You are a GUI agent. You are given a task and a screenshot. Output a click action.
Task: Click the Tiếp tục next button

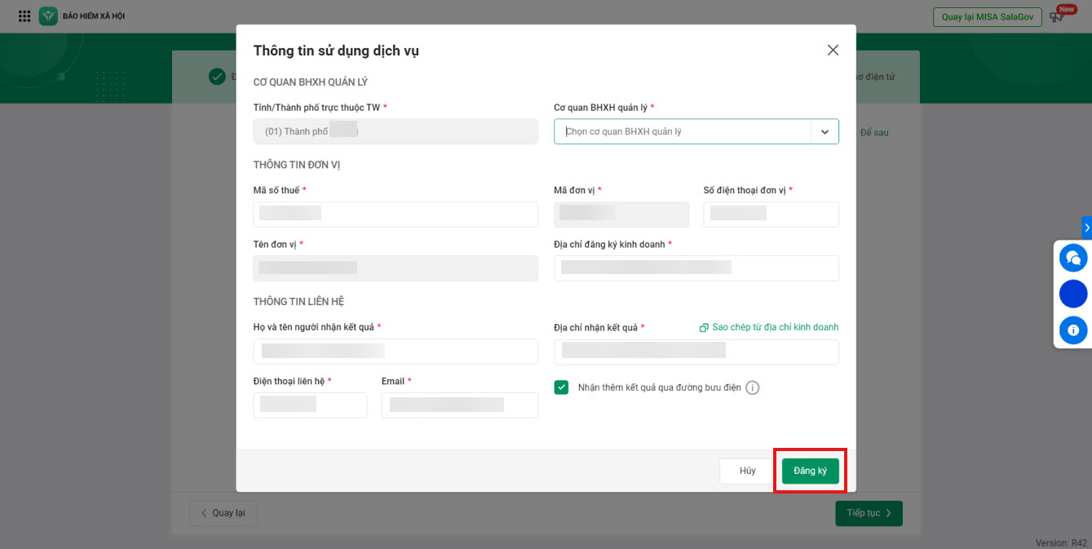coord(869,513)
